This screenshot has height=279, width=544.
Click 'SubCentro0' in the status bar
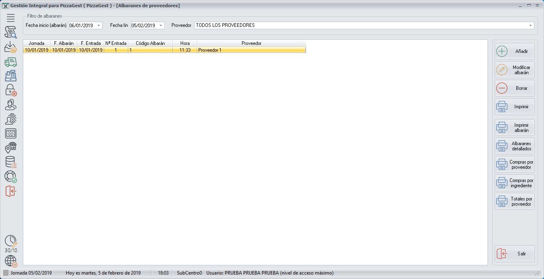pyautogui.click(x=189, y=273)
